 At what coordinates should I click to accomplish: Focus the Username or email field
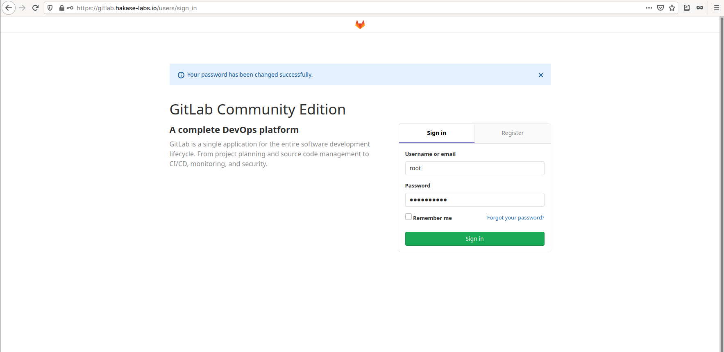pyautogui.click(x=475, y=168)
